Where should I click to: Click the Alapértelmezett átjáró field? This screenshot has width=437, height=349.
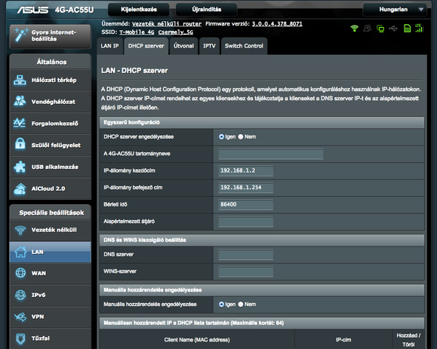245,222
